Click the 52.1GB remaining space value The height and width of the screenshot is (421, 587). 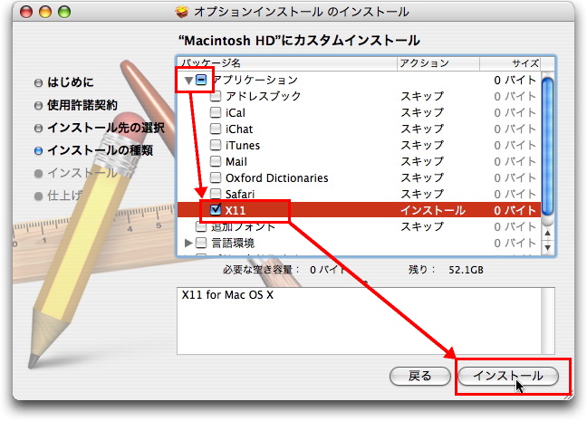466,270
